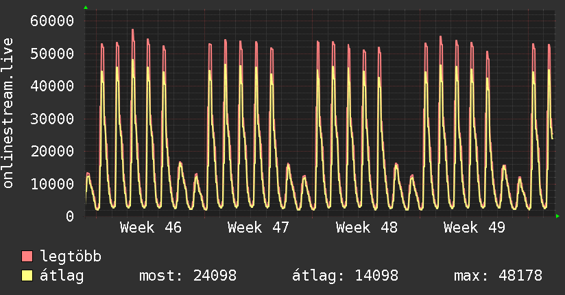Screen dimensions: 565x295
Task: Select the legtöbb legend label
Action: click(x=71, y=257)
